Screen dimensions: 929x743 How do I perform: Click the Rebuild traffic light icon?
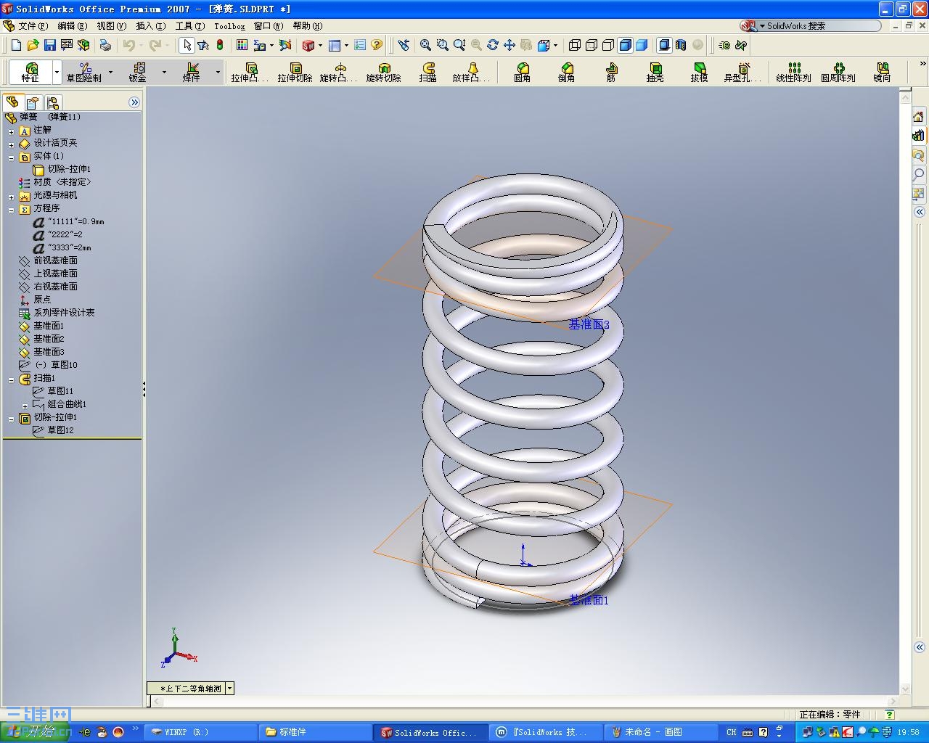click(219, 45)
